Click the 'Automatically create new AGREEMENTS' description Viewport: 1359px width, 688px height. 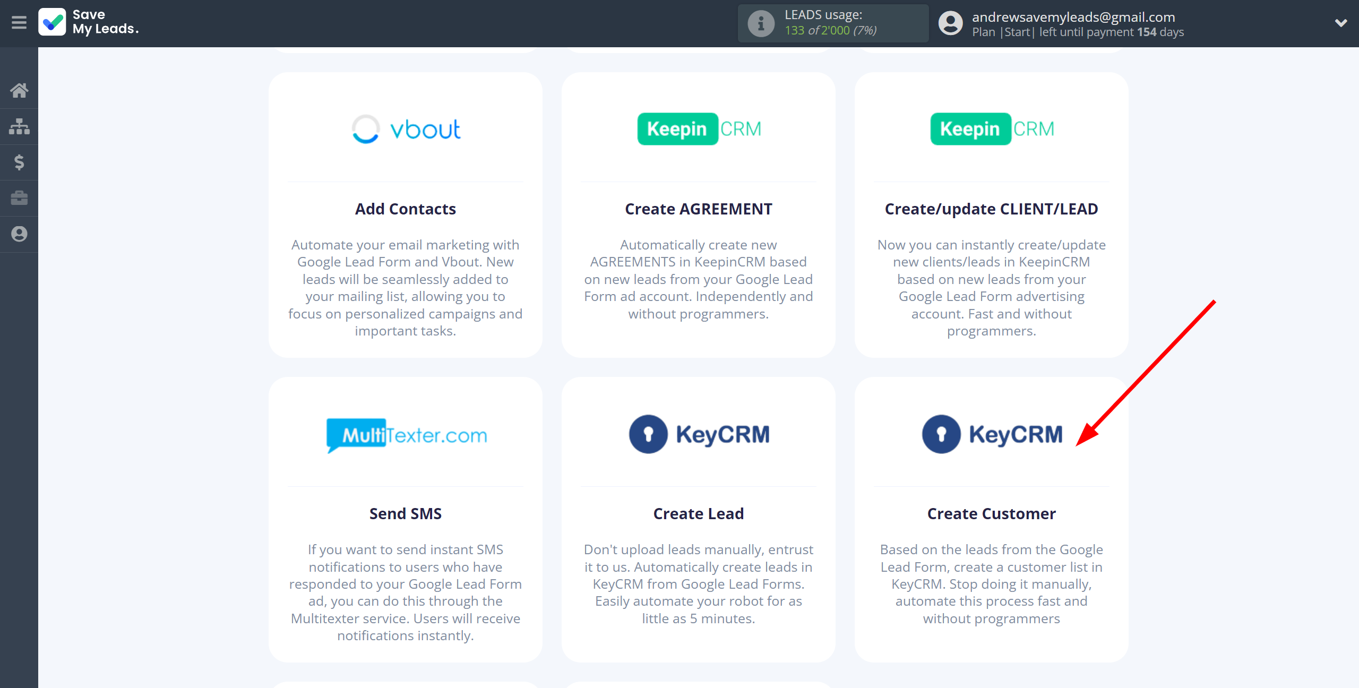click(x=699, y=279)
